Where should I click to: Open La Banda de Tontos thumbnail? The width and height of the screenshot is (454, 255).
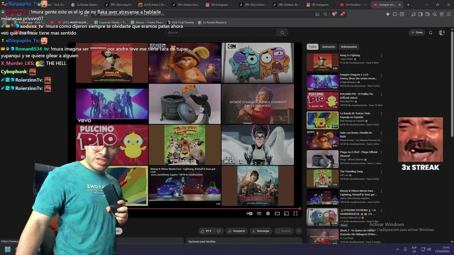pos(322,120)
